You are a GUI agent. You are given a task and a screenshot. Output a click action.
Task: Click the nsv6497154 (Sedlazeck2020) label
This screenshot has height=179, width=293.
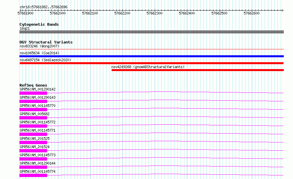point(45,60)
